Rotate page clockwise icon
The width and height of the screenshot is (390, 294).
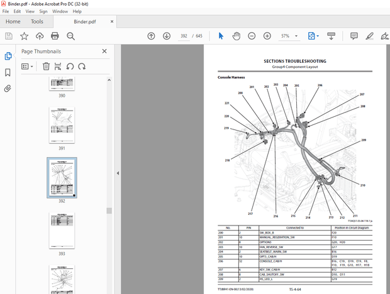coord(82,67)
